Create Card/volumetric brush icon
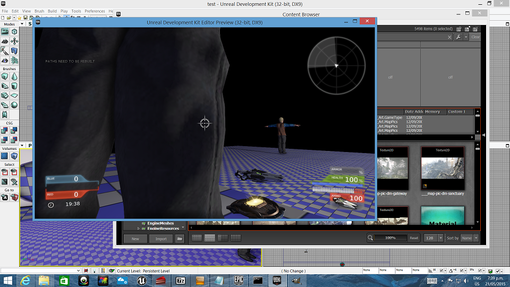 (5, 115)
